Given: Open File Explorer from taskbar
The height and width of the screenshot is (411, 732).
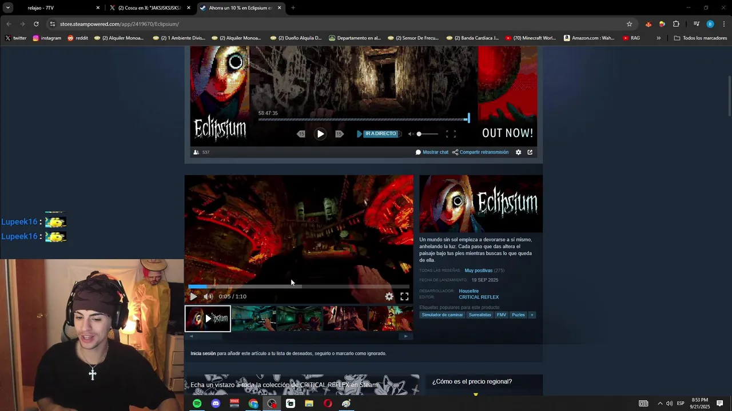Looking at the screenshot, I should coord(309,404).
